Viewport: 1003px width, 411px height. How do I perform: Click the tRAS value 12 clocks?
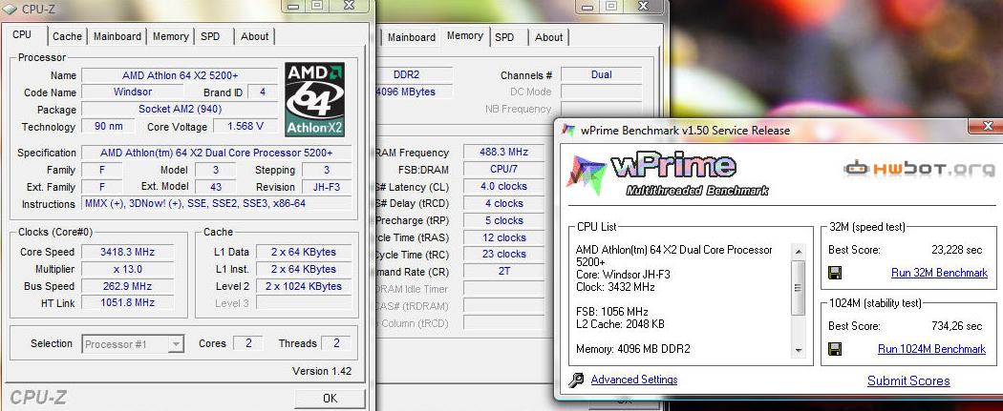point(503,237)
